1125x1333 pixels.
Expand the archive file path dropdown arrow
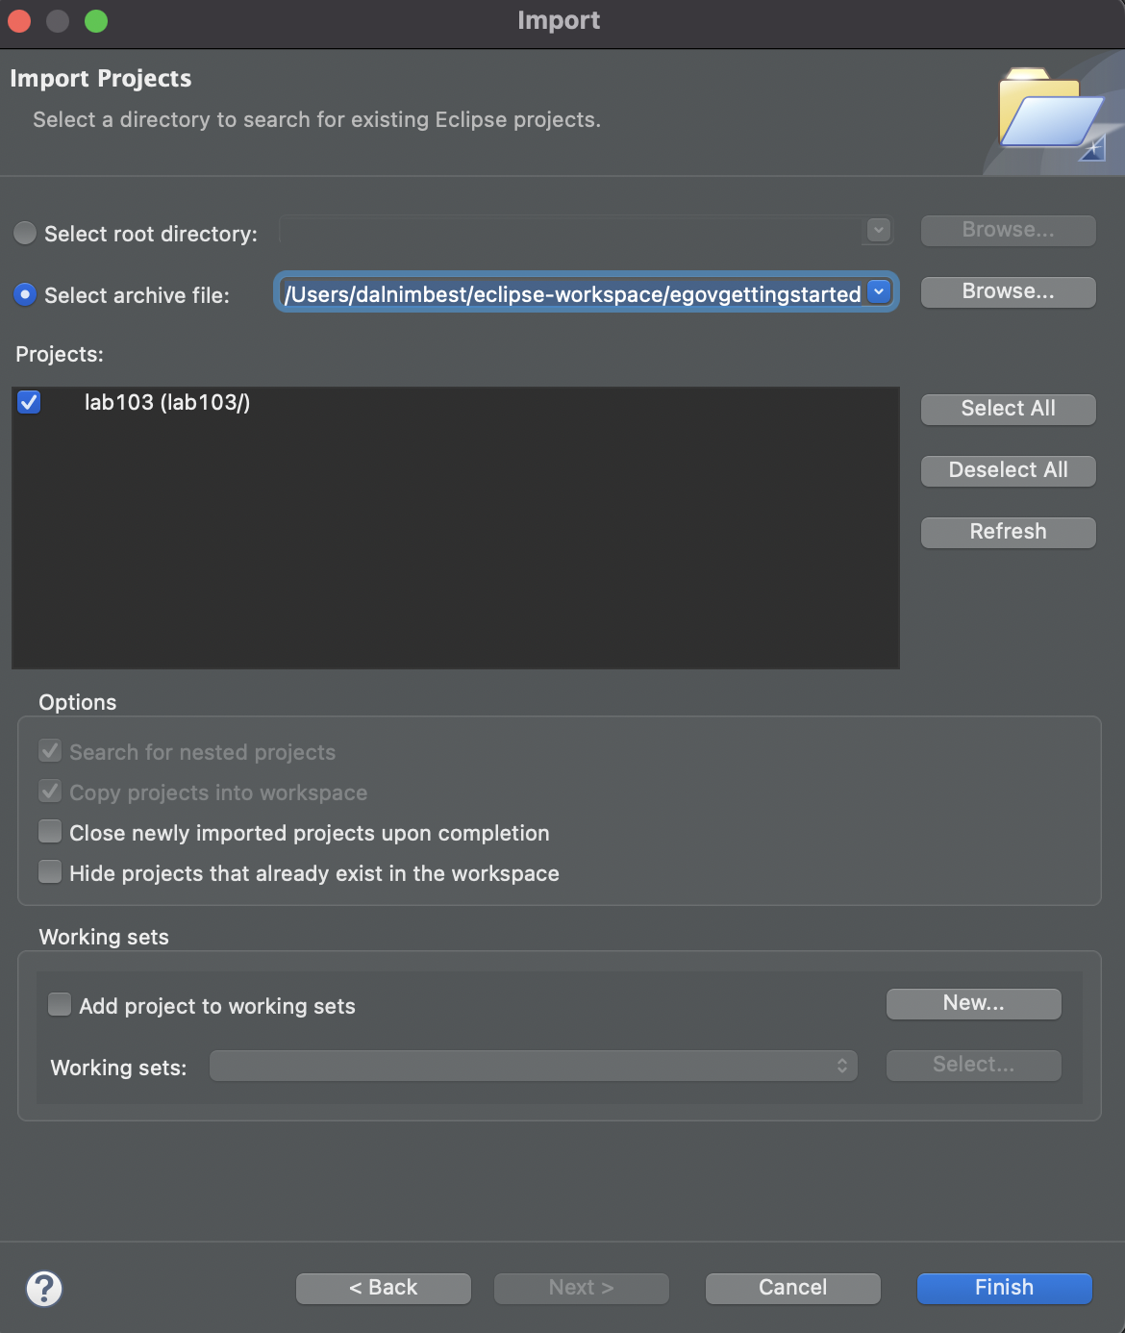(879, 291)
